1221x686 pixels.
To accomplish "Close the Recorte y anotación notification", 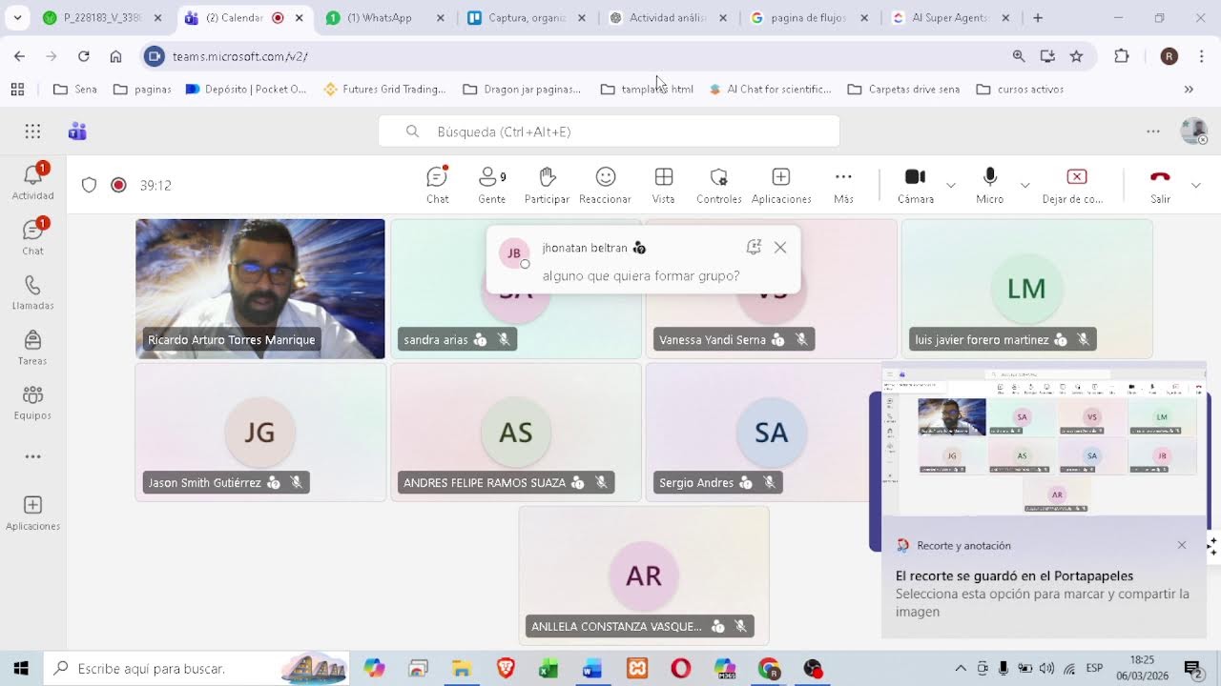I will tap(1182, 545).
